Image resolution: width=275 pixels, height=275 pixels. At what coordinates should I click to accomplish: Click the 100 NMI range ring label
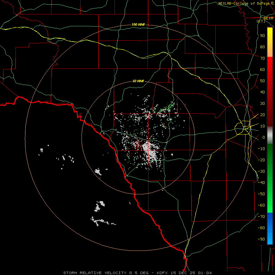click(138, 24)
